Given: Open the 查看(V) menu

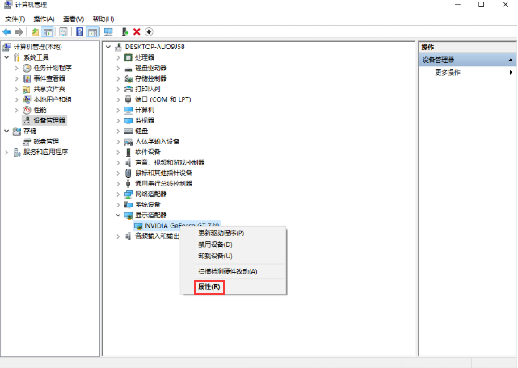Looking at the screenshot, I should pos(74,19).
